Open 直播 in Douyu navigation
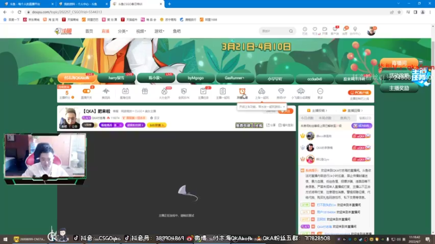 coord(105,31)
